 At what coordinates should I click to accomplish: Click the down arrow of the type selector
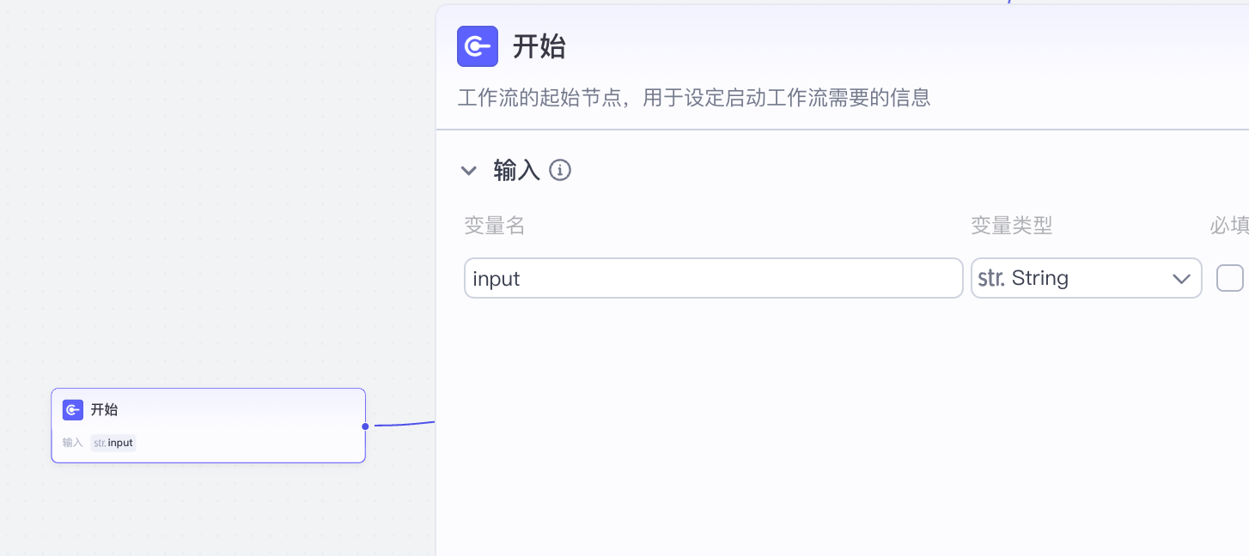coord(1181,278)
